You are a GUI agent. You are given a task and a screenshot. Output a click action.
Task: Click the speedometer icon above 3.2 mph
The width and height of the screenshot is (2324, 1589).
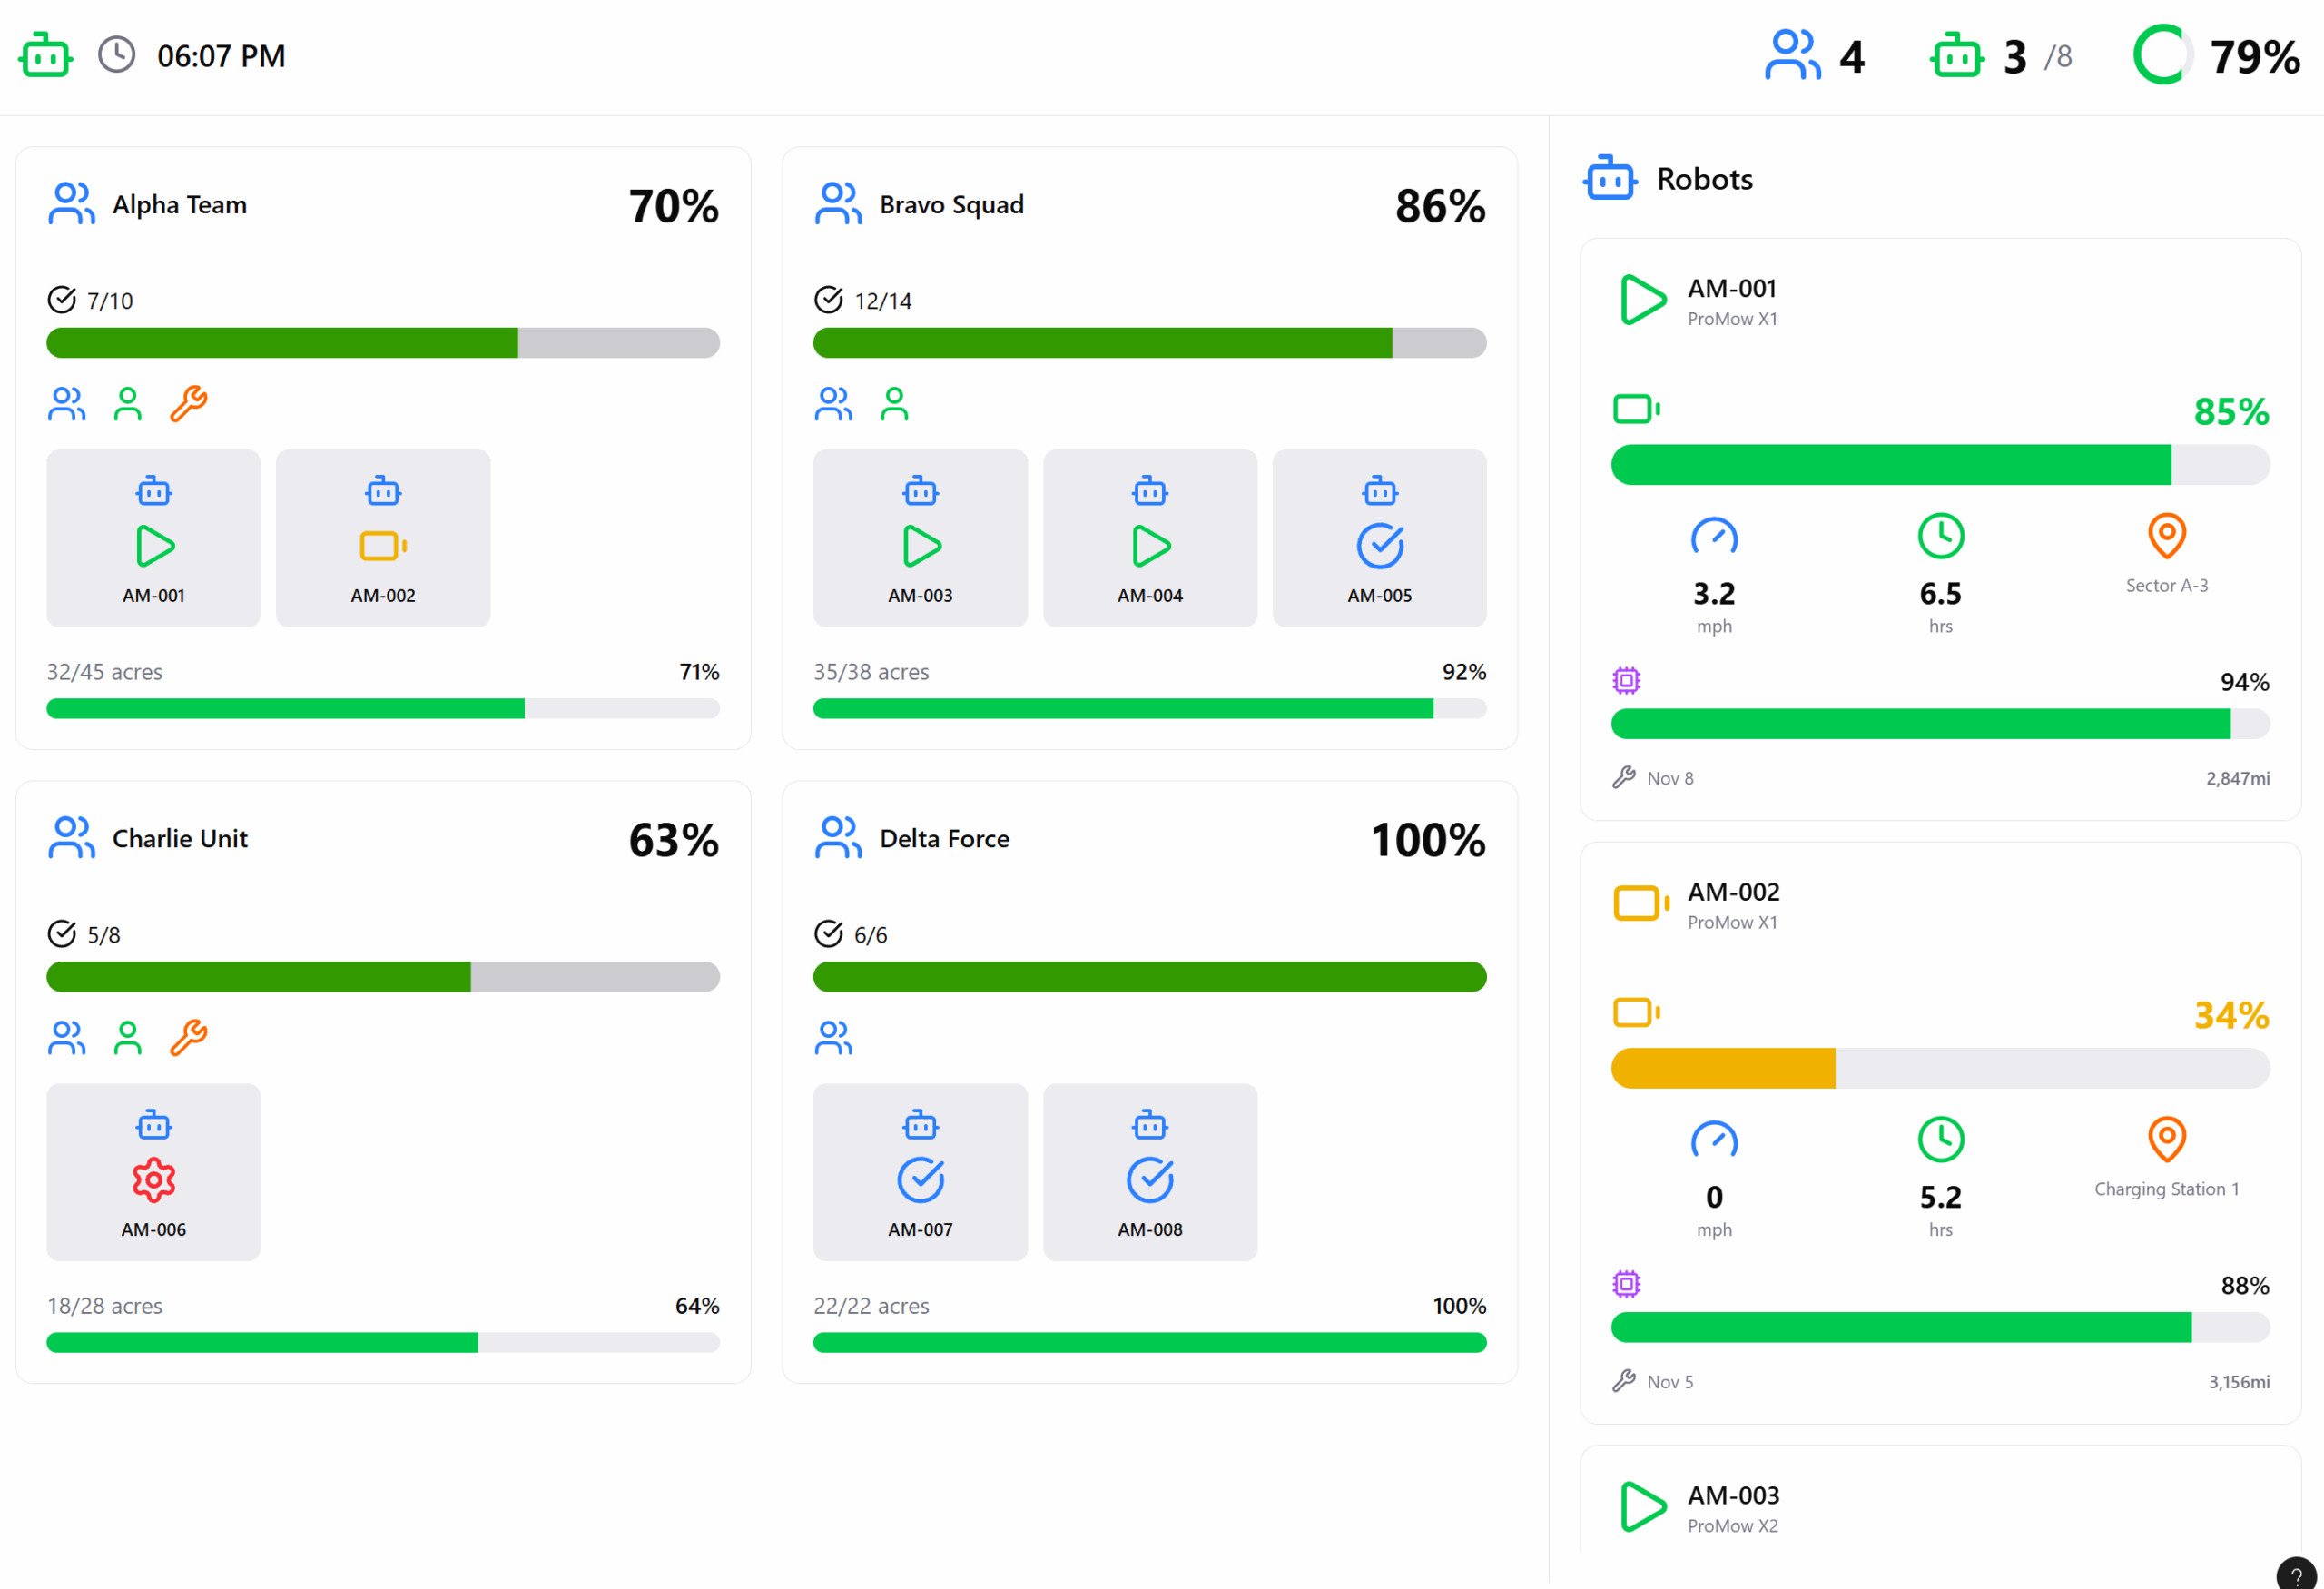[1713, 537]
